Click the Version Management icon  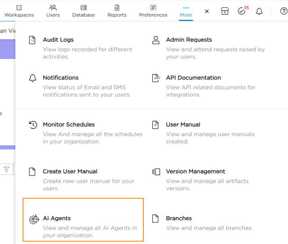pos(156,172)
